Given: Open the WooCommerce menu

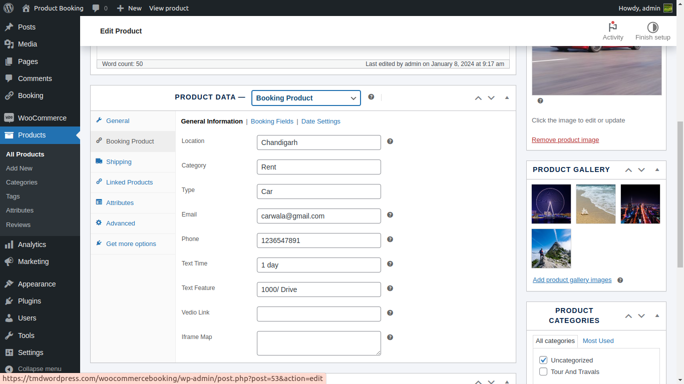Looking at the screenshot, I should [40, 118].
